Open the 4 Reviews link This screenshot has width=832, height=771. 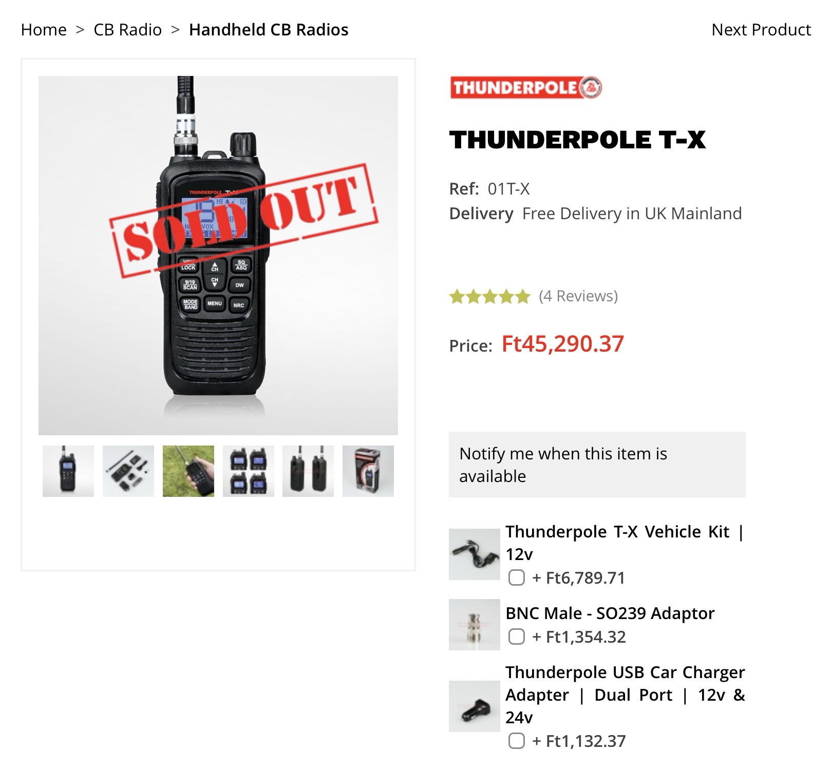577,295
